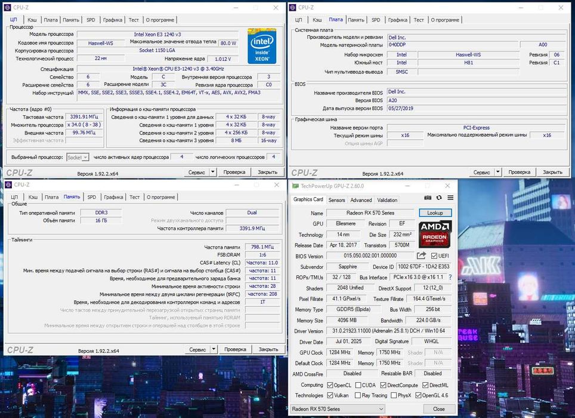Click the southbridge value H81

click(469, 62)
